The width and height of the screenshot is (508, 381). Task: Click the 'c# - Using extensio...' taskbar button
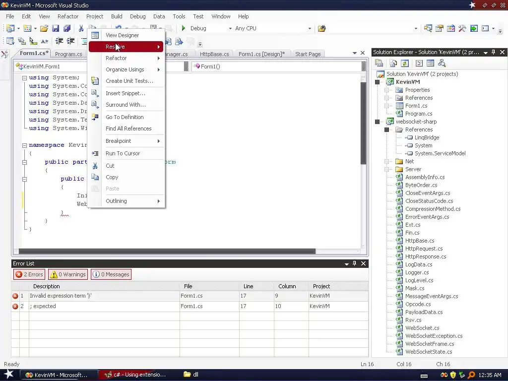(136, 375)
